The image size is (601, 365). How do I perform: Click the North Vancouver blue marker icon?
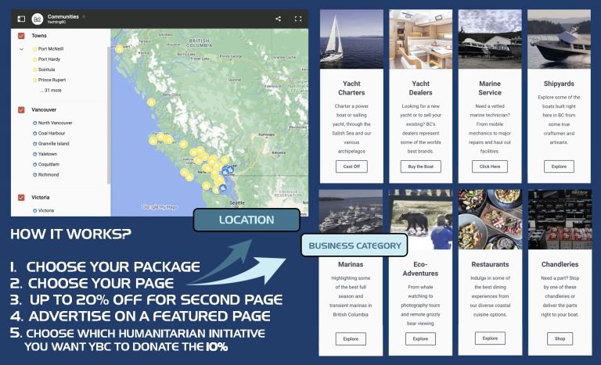tap(34, 123)
